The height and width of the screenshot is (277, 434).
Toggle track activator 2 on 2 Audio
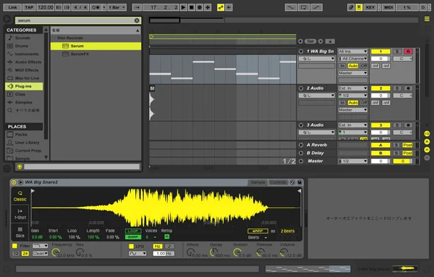coord(381,88)
